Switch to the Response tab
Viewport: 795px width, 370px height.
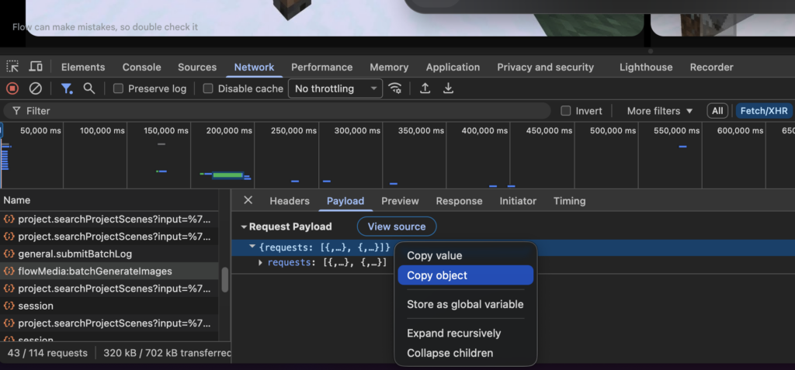[459, 201]
